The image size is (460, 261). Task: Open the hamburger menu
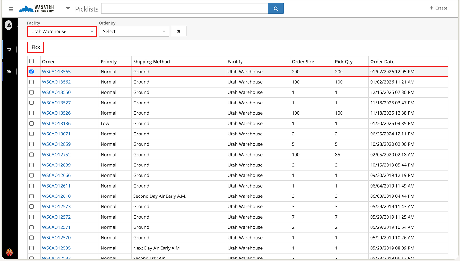click(11, 9)
